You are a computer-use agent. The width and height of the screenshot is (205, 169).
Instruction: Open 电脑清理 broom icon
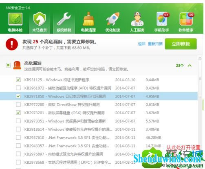[88, 19]
